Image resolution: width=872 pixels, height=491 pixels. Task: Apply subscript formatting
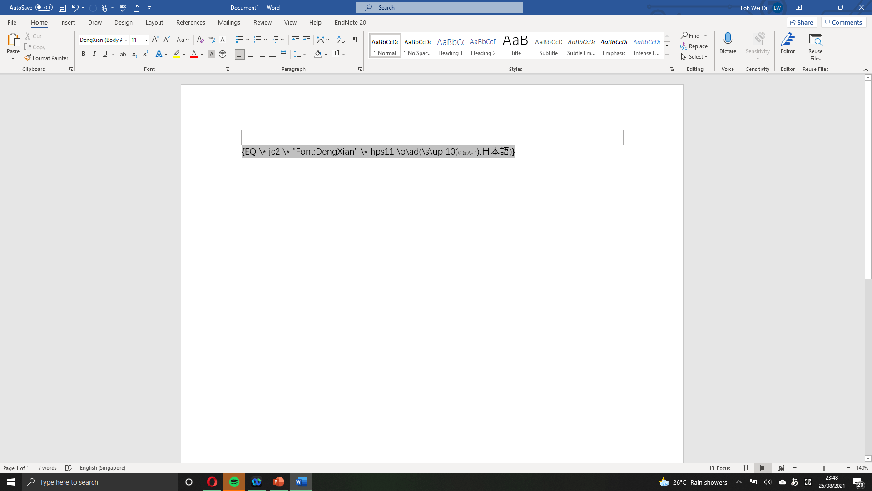tap(134, 54)
